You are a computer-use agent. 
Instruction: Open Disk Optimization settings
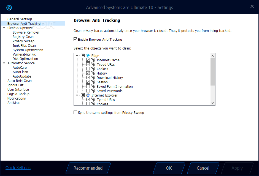point(25,59)
